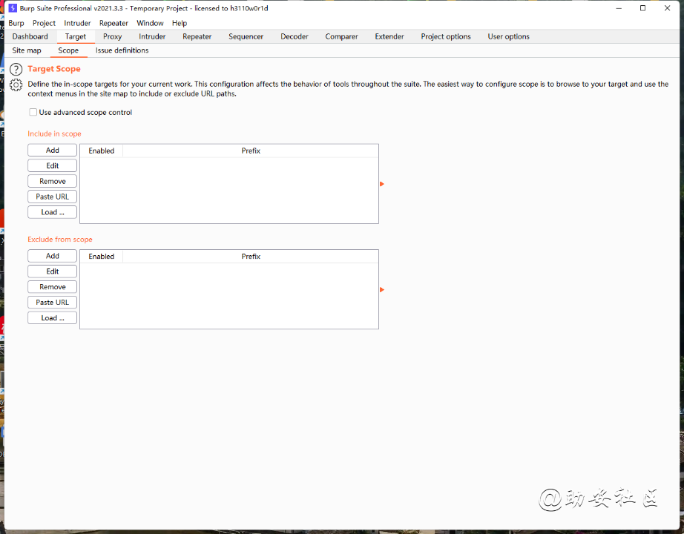Open the Decoder tab
This screenshot has width=684, height=534.
[x=295, y=36]
